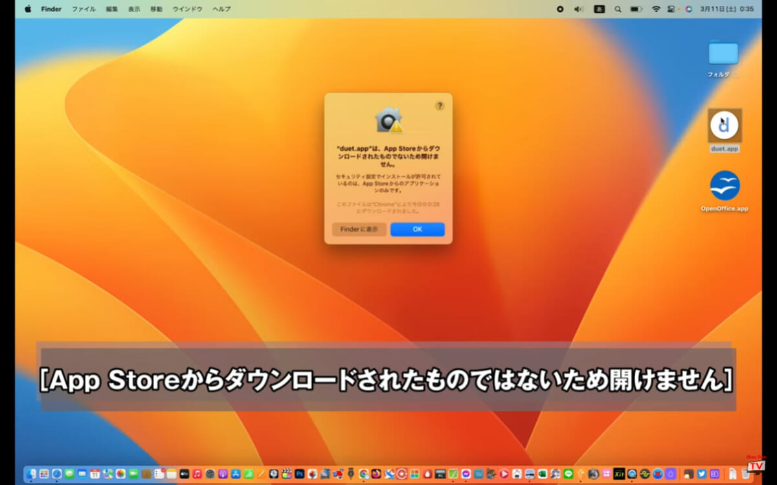
Task: Open Safari from the Dock
Action: click(x=57, y=474)
